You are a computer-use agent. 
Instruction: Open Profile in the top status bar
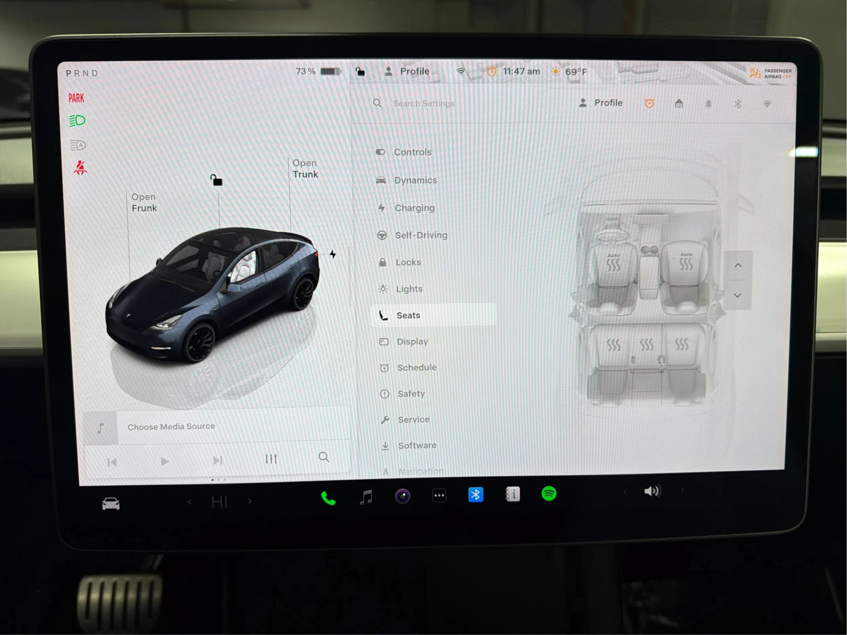point(407,72)
